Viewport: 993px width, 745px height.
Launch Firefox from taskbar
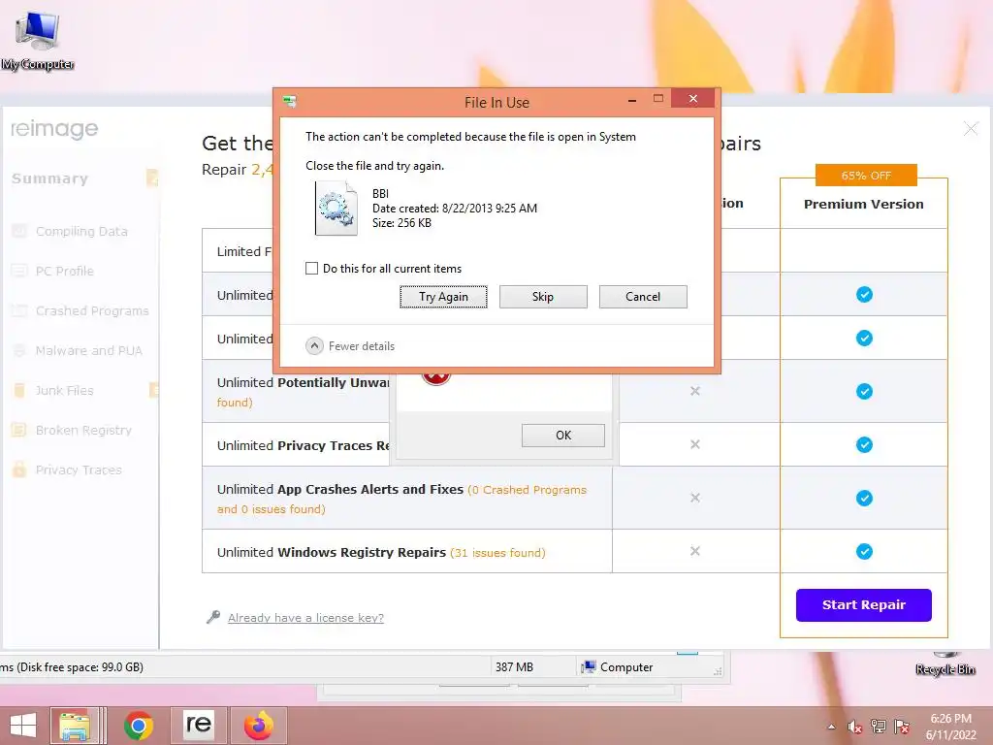pos(258,726)
